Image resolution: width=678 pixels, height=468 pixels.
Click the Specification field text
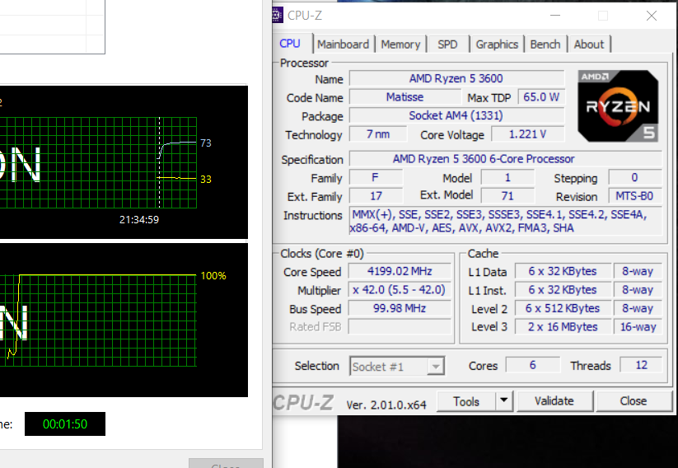tap(506, 159)
